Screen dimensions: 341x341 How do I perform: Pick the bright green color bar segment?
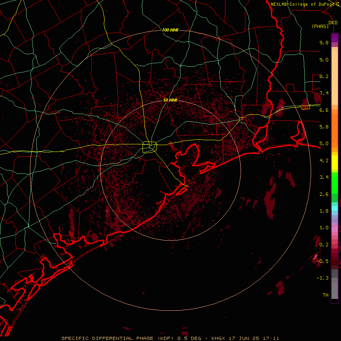point(335,183)
